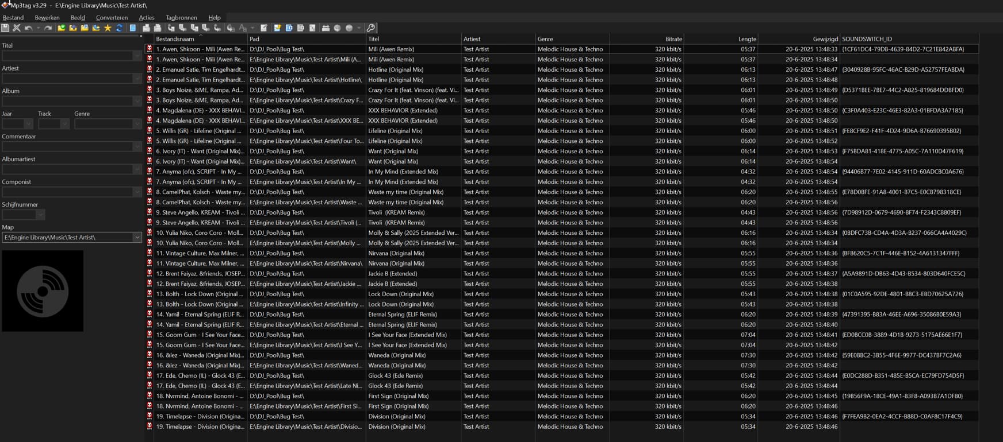Select cell '{1CF61DC4-79DB-4639-84D2-7C21E842ABFA}'
1003x442 pixels.
(903, 49)
